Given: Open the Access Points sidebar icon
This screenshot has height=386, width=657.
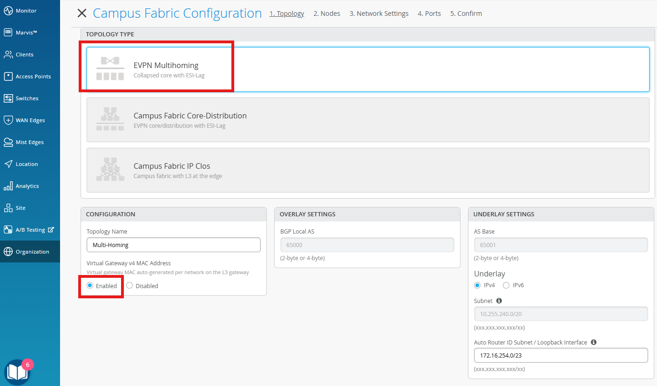Looking at the screenshot, I should 8,76.
